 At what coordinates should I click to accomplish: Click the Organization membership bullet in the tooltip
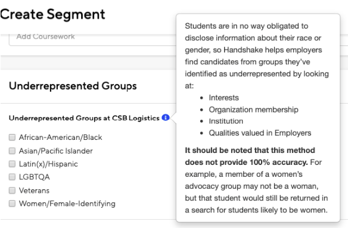(x=253, y=110)
